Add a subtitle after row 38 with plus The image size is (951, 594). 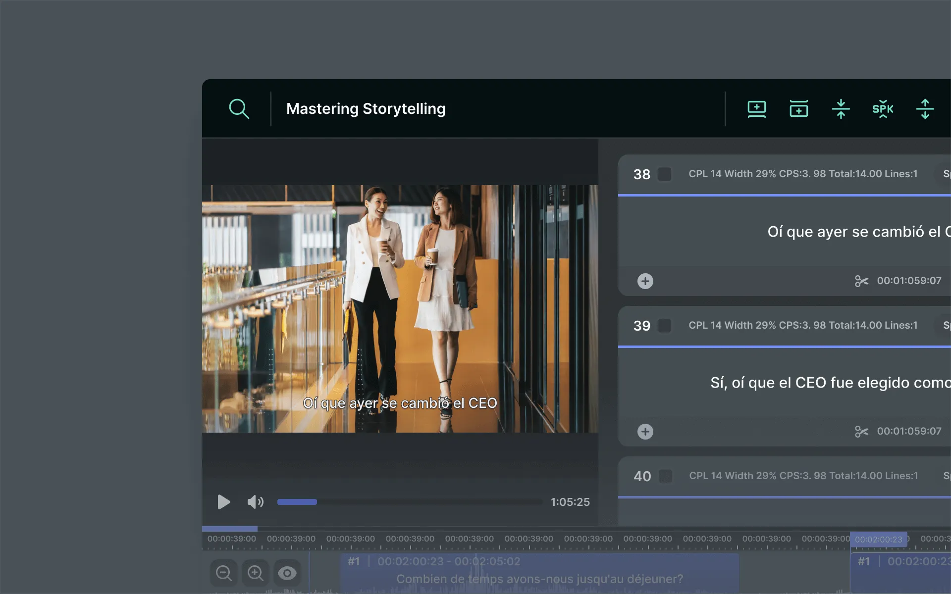[x=645, y=281]
